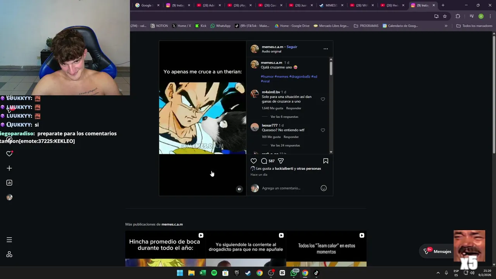The image size is (496, 279).
Task: Open the 'Todos los marcadores' bookmarks folder
Action: pyautogui.click(x=474, y=26)
